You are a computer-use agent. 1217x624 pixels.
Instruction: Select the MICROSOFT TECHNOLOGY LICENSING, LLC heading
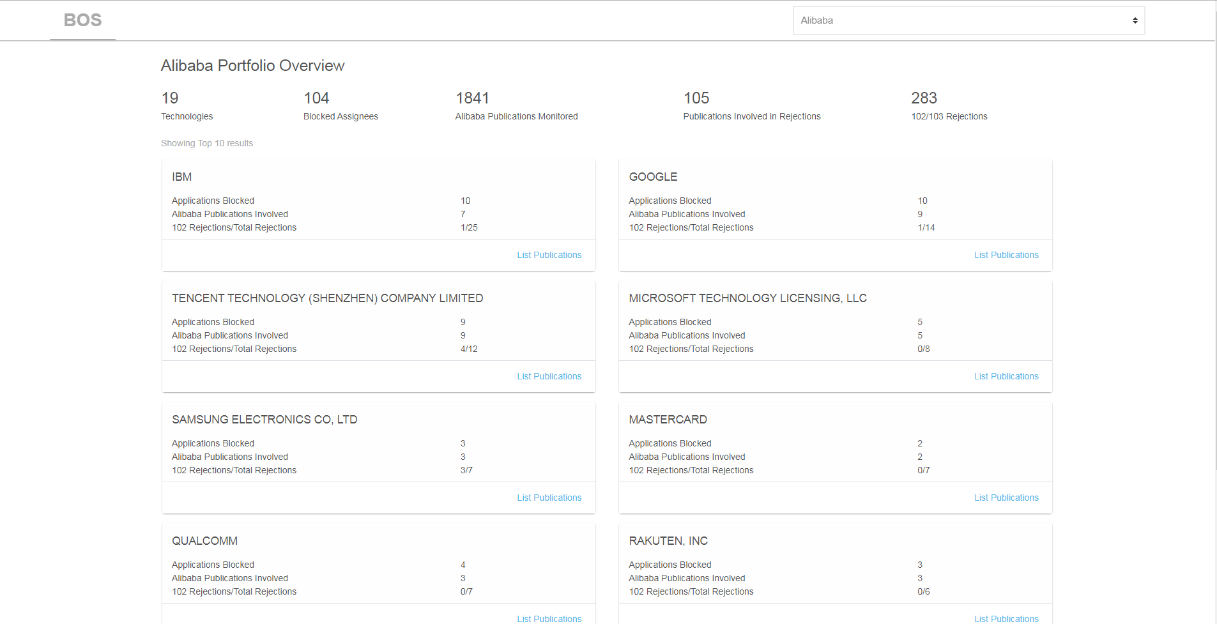point(747,298)
